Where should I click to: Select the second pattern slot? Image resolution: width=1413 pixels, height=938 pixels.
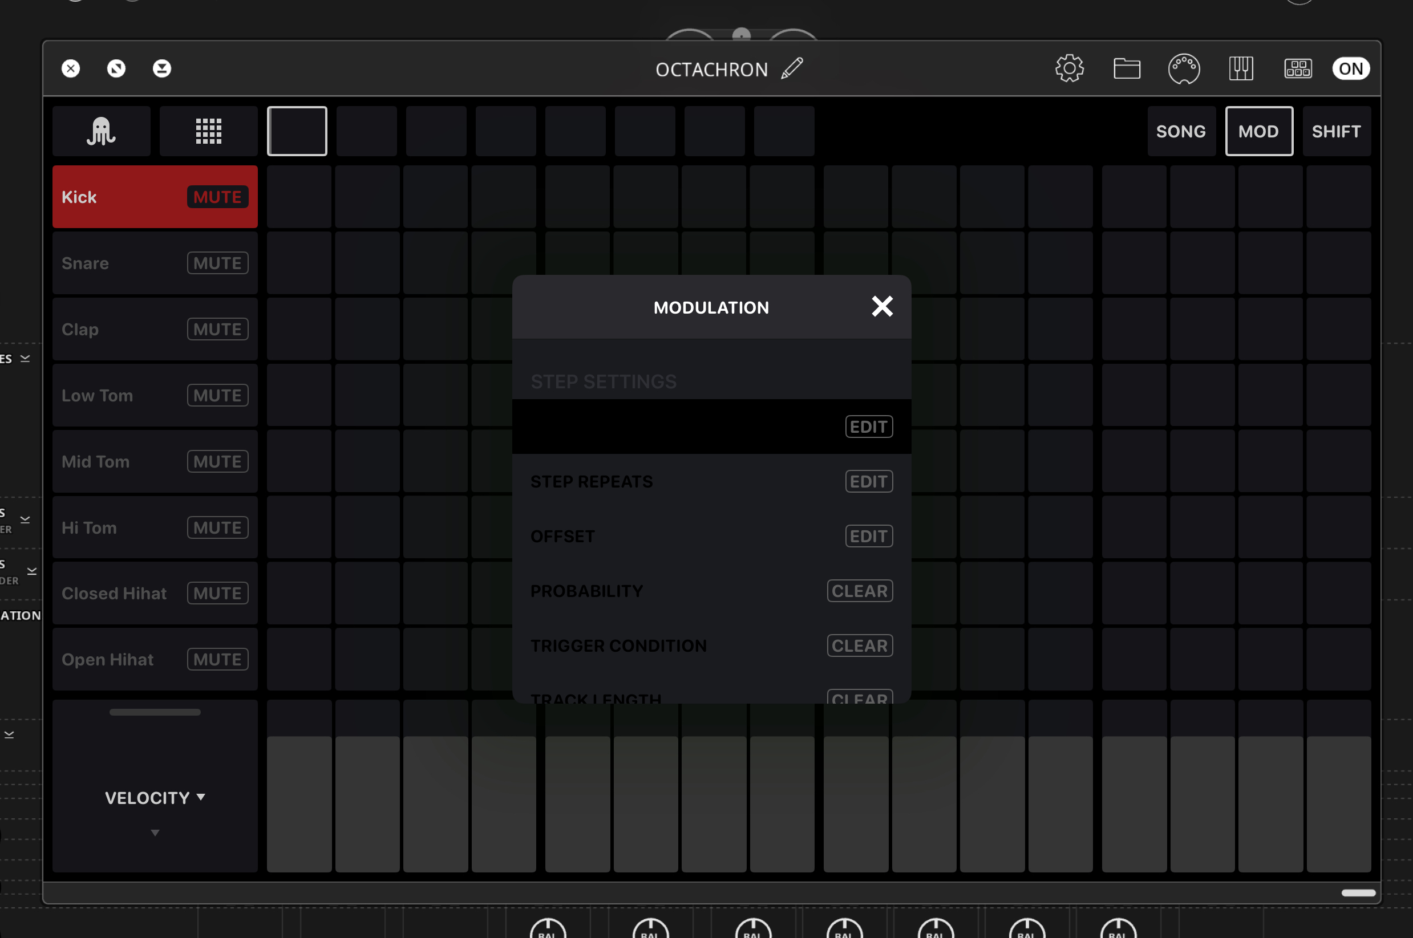366,131
